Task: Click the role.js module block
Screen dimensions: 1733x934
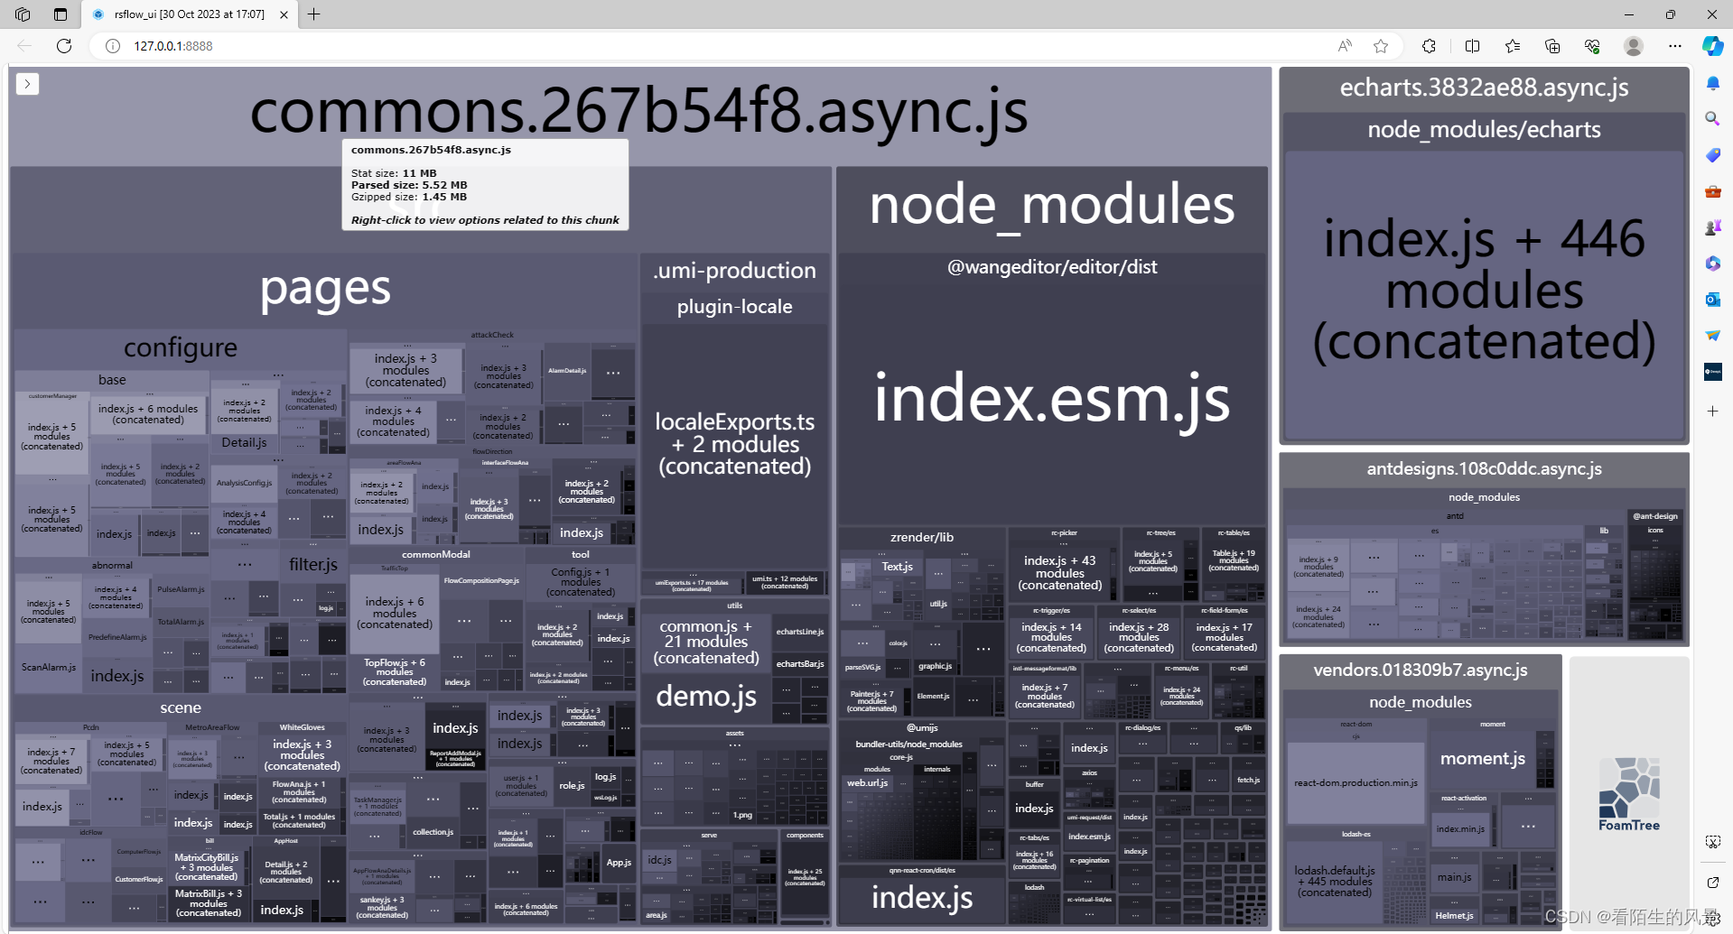Action: point(572,785)
